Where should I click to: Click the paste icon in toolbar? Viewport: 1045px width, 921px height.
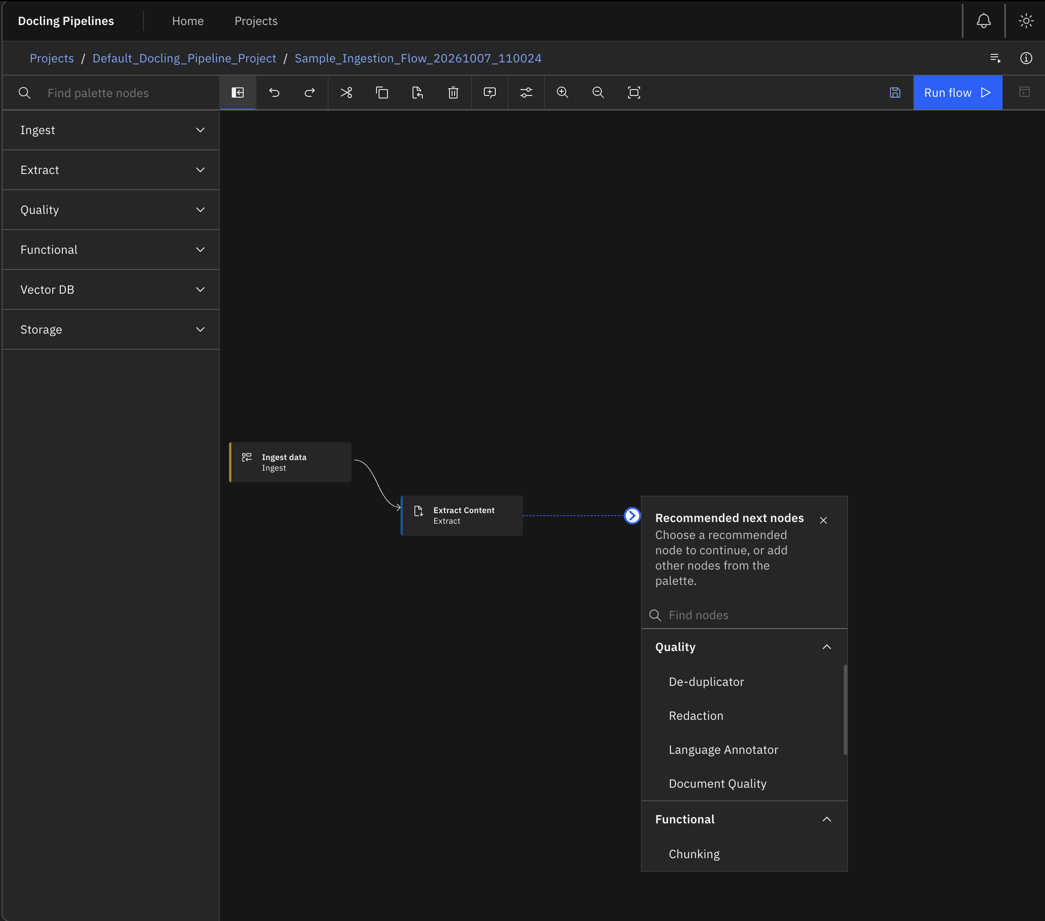(x=417, y=93)
